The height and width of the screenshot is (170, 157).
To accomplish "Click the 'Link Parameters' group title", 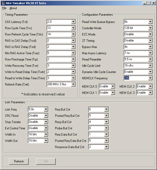I will 15,102.
